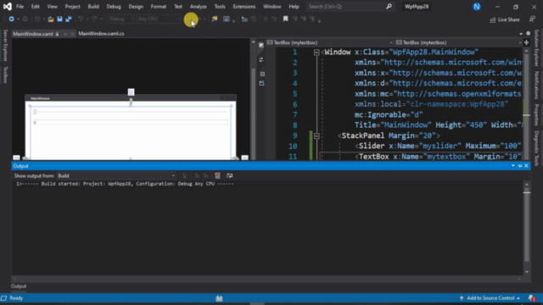Image resolution: width=543 pixels, height=305 pixels.
Task: Click the 'Build started: Project: WpfApp28' output line
Action: point(125,184)
